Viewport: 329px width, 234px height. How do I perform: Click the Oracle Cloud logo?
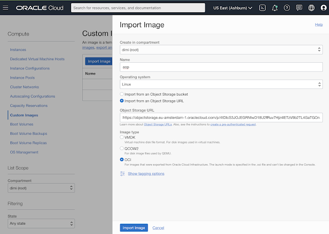[40, 8]
